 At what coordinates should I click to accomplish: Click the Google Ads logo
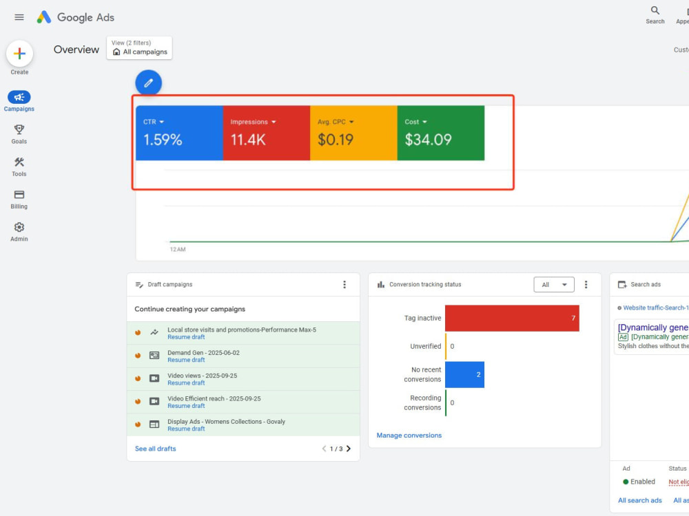76,17
